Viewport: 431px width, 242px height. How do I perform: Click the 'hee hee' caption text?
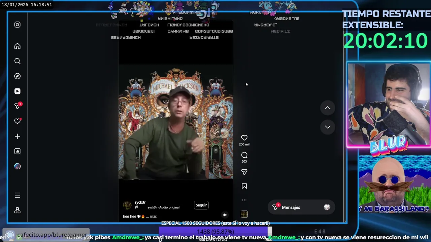pyautogui.click(x=129, y=216)
